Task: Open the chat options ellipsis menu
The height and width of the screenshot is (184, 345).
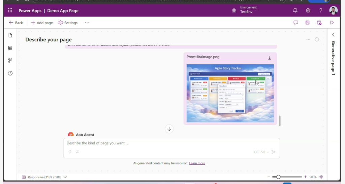Action: 308,39
